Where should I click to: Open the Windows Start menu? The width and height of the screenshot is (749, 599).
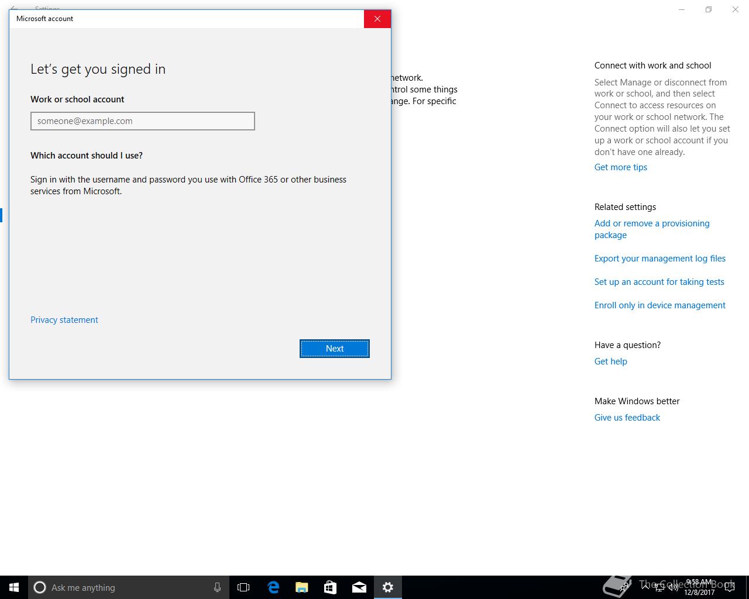pyautogui.click(x=14, y=587)
